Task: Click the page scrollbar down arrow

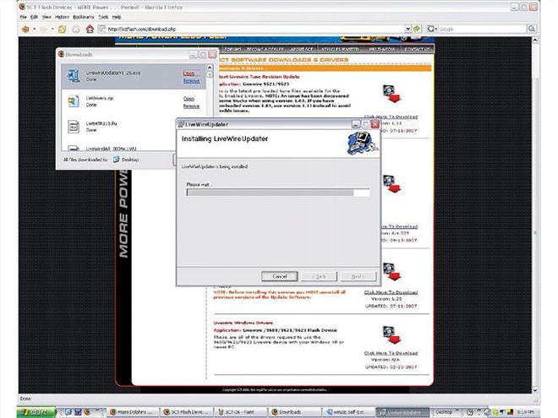Action: coord(534,390)
